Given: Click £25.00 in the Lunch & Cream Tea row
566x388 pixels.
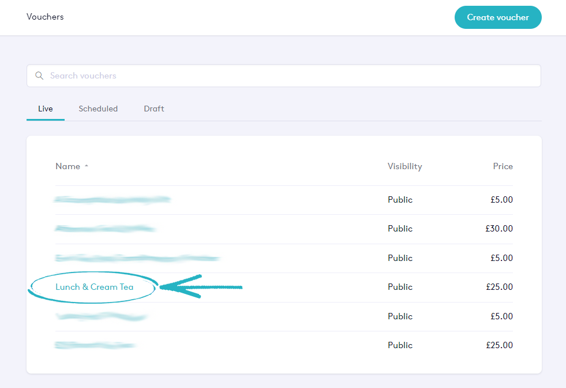Looking at the screenshot, I should [499, 287].
